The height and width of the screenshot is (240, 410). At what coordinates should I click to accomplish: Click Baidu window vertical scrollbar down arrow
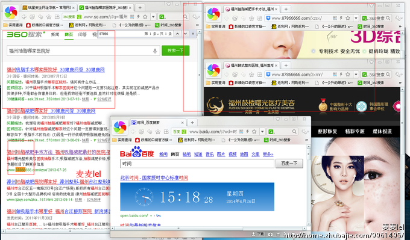309,224
